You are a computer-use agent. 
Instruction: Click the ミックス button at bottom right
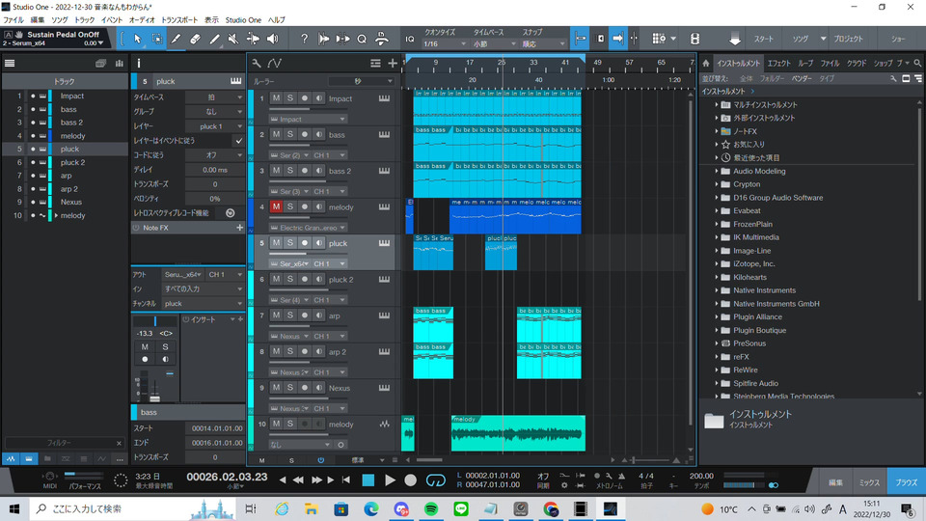[869, 480]
